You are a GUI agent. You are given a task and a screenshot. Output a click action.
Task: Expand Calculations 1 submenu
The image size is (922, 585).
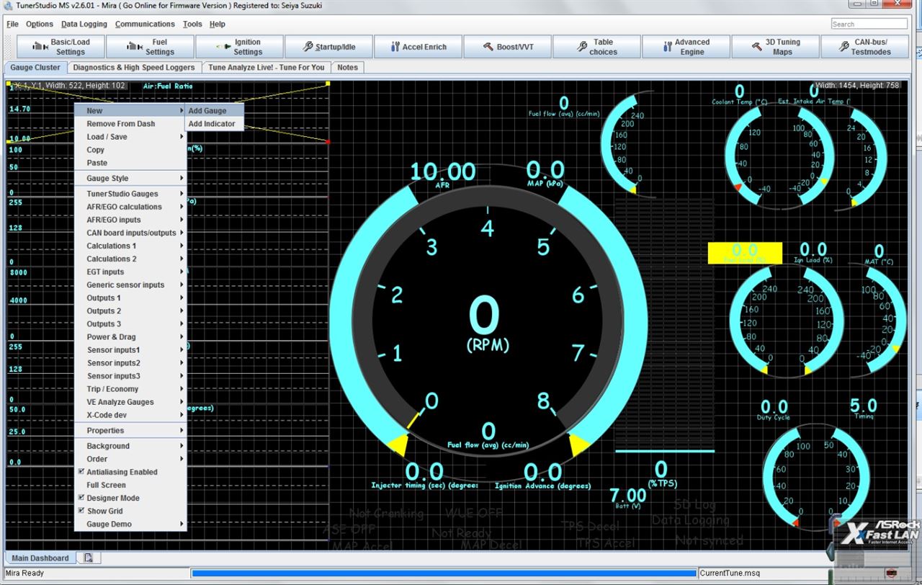click(130, 246)
